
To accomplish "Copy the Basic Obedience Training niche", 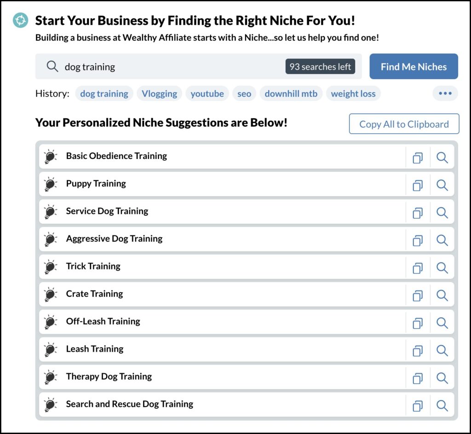I will pyautogui.click(x=418, y=158).
